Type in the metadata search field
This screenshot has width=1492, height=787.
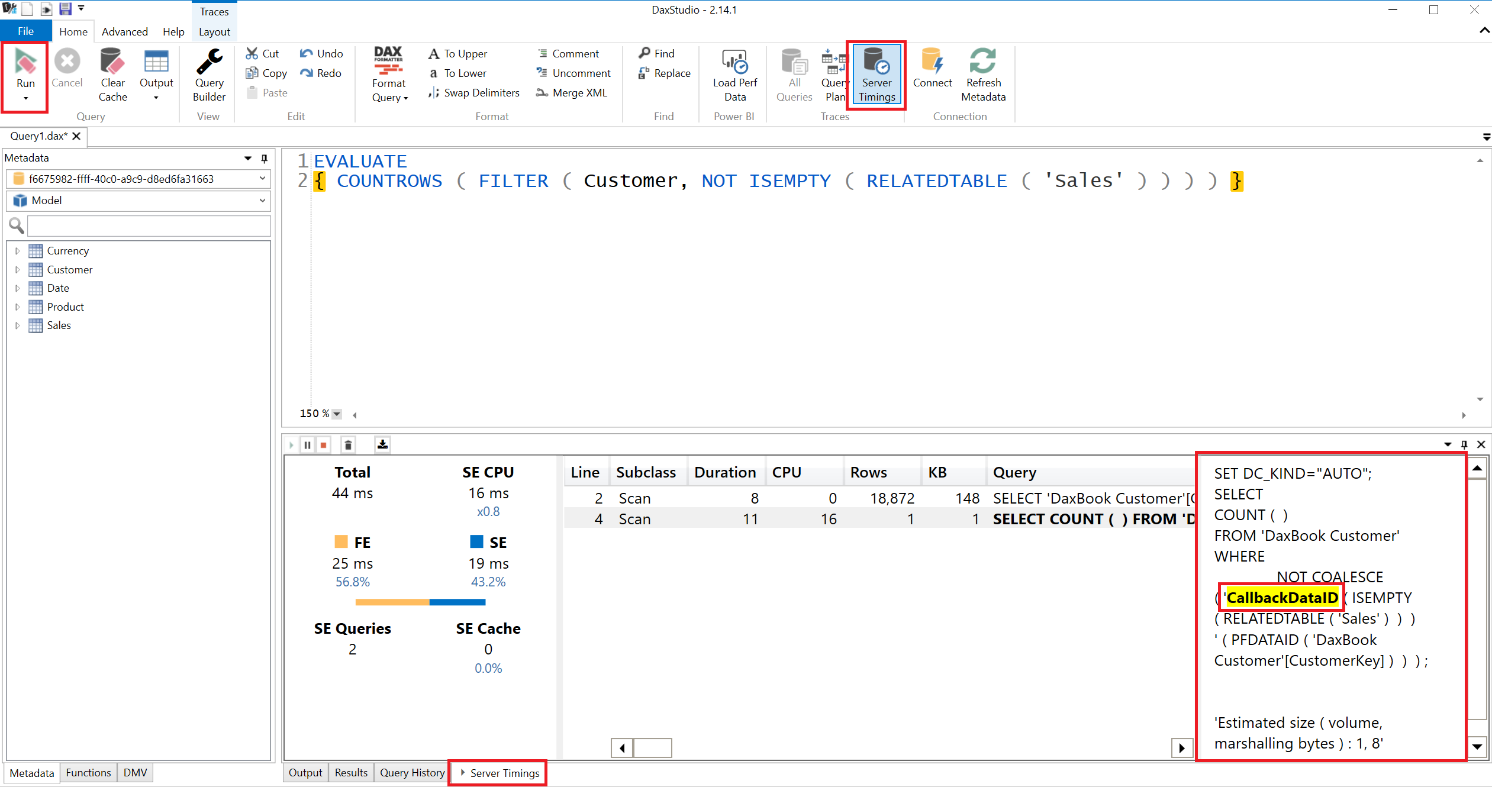(x=149, y=225)
